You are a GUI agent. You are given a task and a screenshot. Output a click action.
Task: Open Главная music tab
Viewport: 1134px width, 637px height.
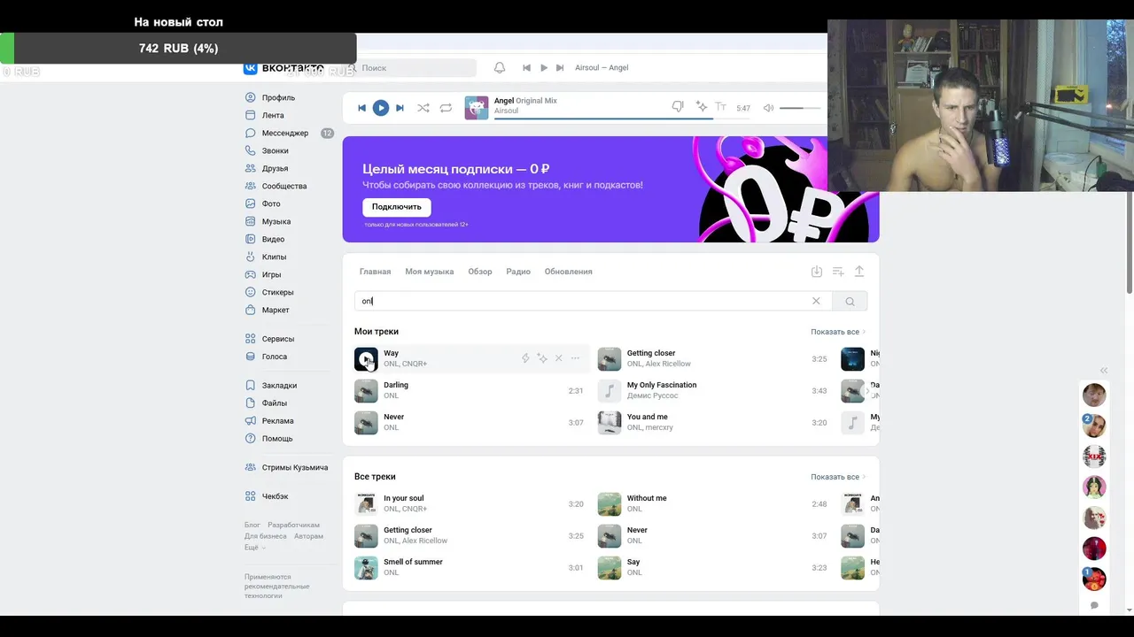(x=375, y=272)
